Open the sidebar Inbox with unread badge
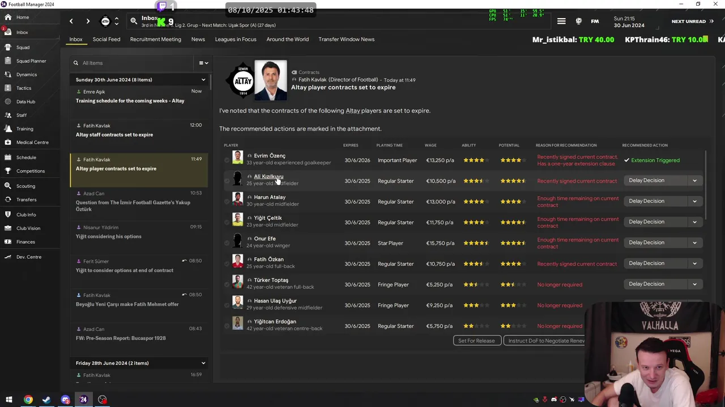 click(x=22, y=33)
